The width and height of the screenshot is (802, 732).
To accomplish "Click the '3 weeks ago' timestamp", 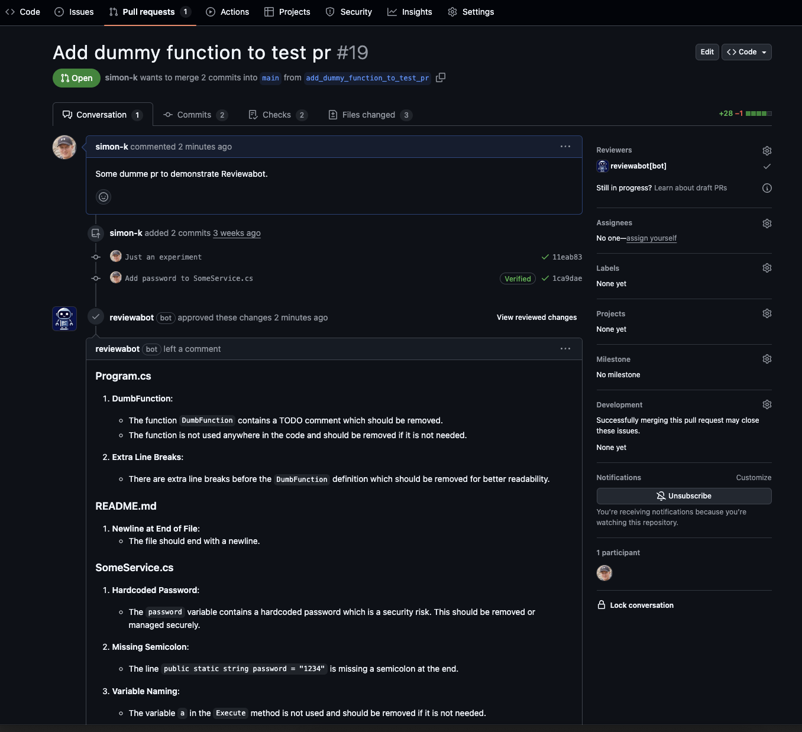I will point(237,233).
